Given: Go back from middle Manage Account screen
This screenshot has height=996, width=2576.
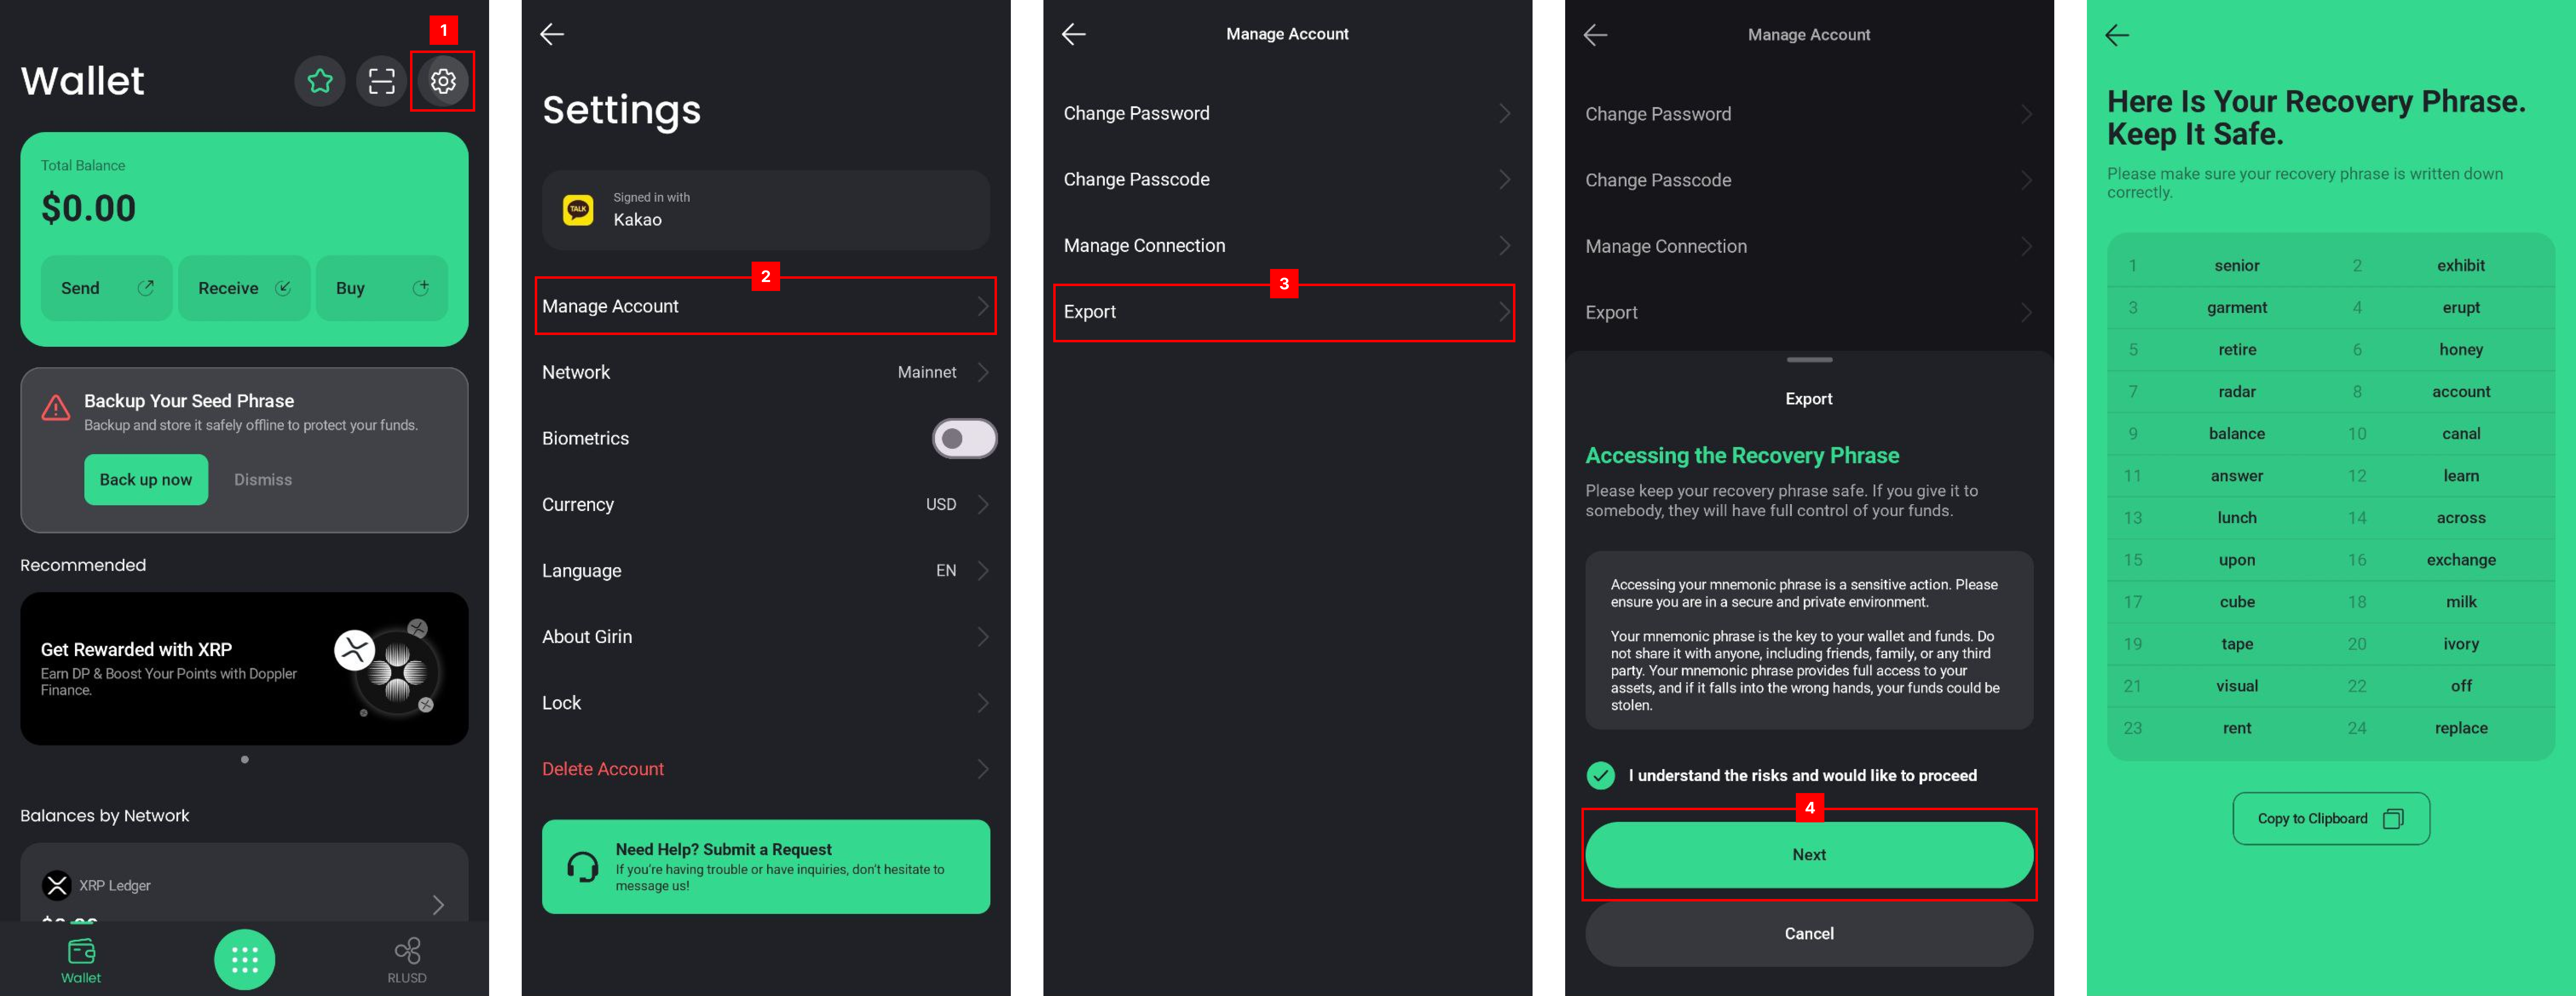Looking at the screenshot, I should point(1074,34).
